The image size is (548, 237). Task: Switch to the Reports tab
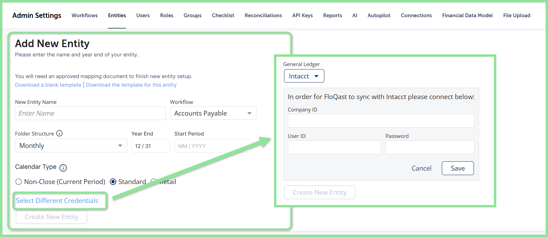coord(333,15)
